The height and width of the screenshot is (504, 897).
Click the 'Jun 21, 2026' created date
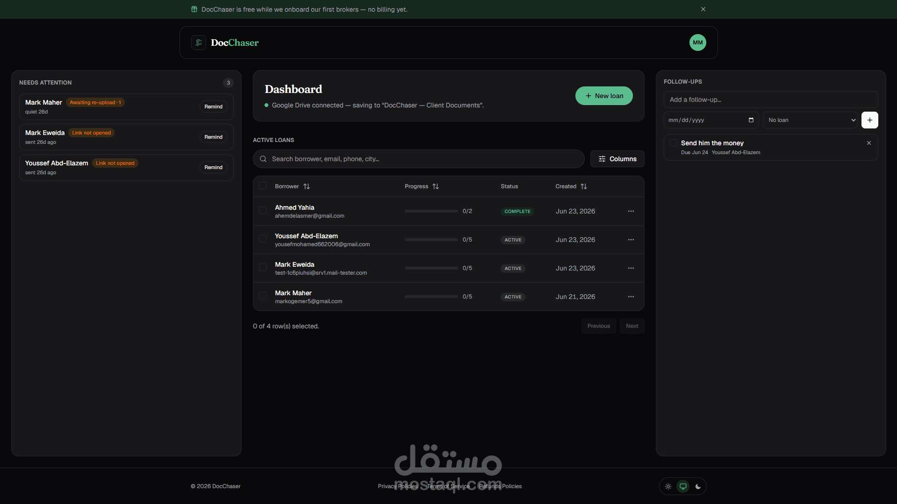[575, 297]
